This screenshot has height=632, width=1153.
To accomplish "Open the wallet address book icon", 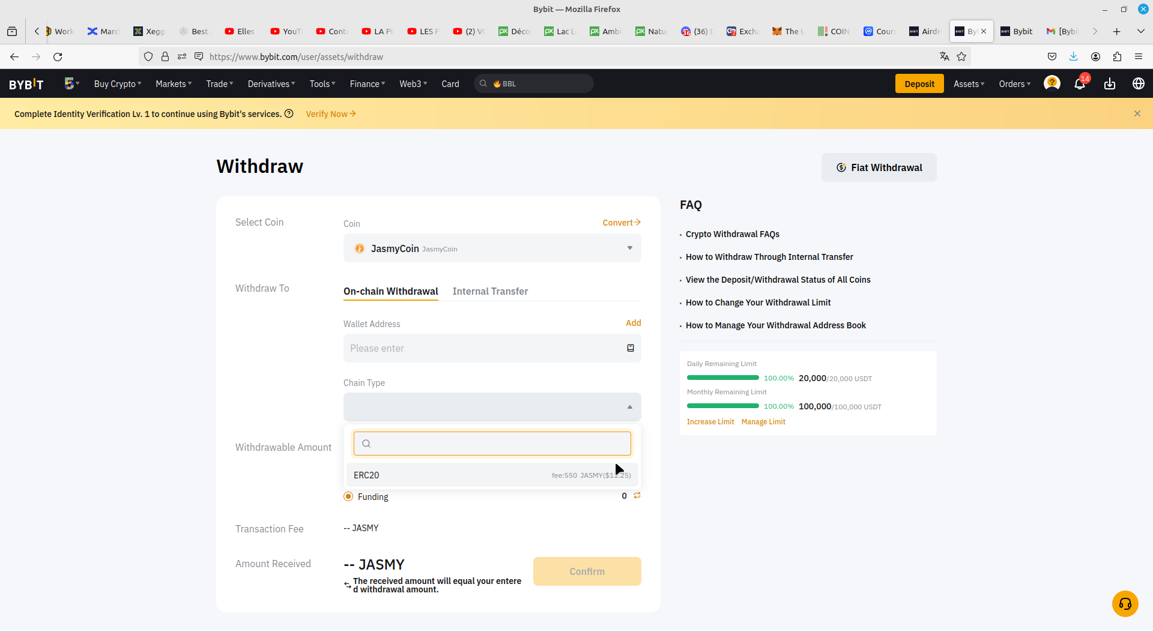I will point(631,348).
